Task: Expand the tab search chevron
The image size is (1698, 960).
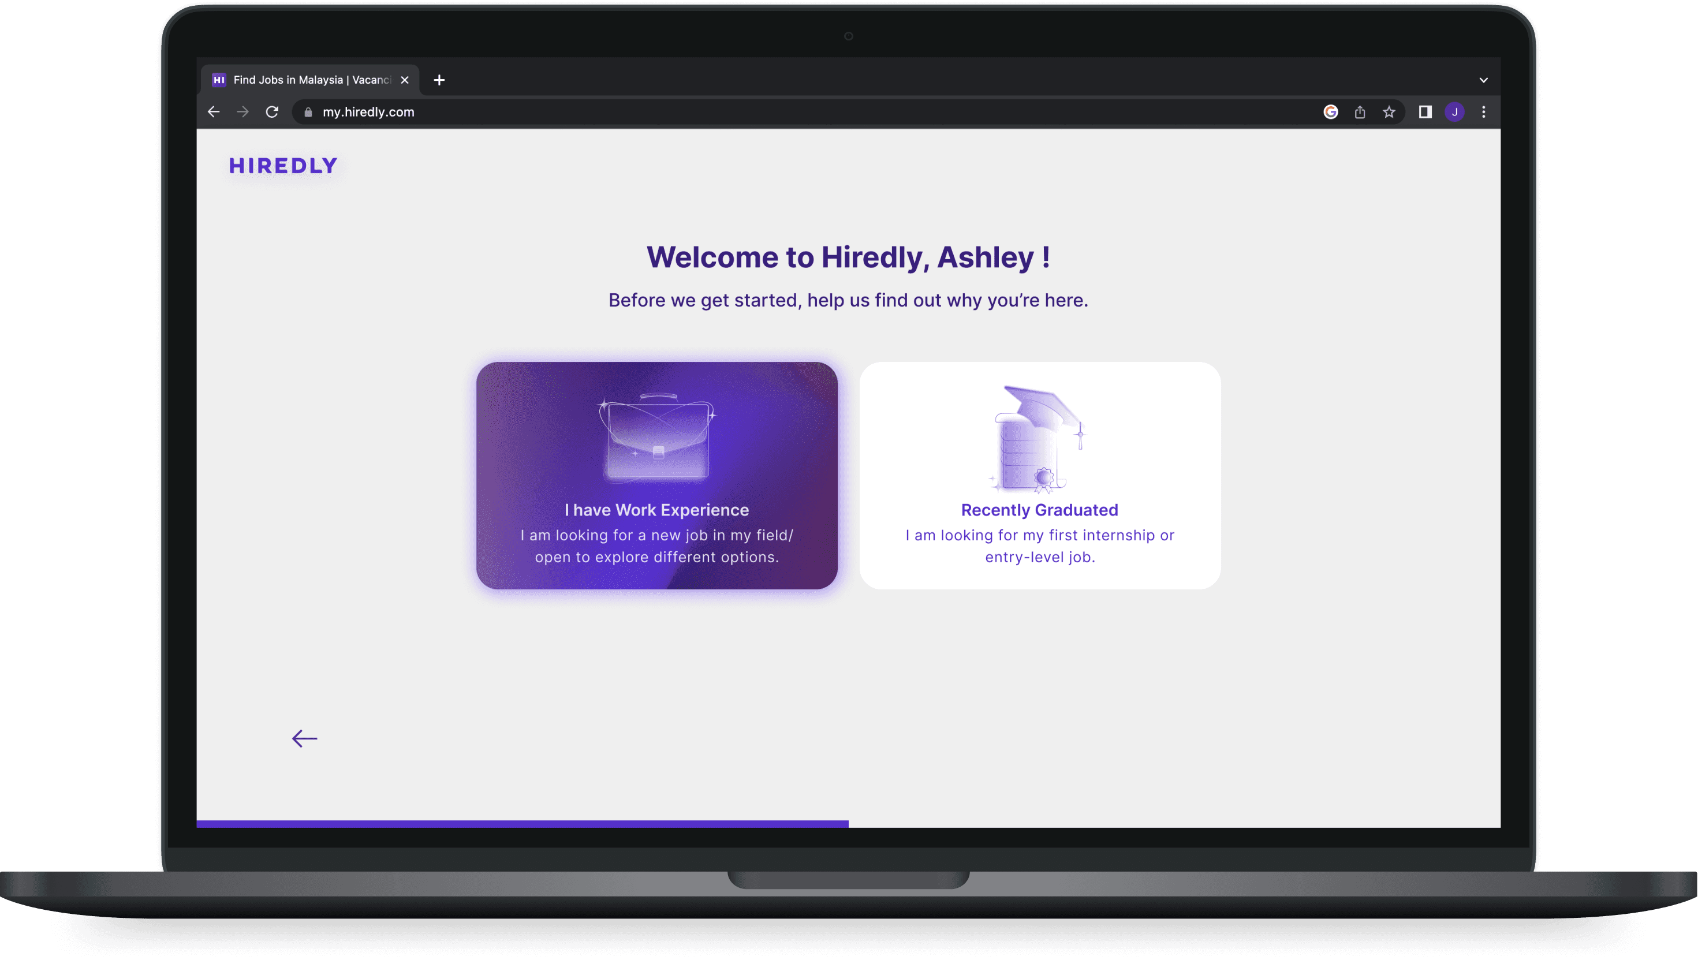Action: click(x=1484, y=80)
